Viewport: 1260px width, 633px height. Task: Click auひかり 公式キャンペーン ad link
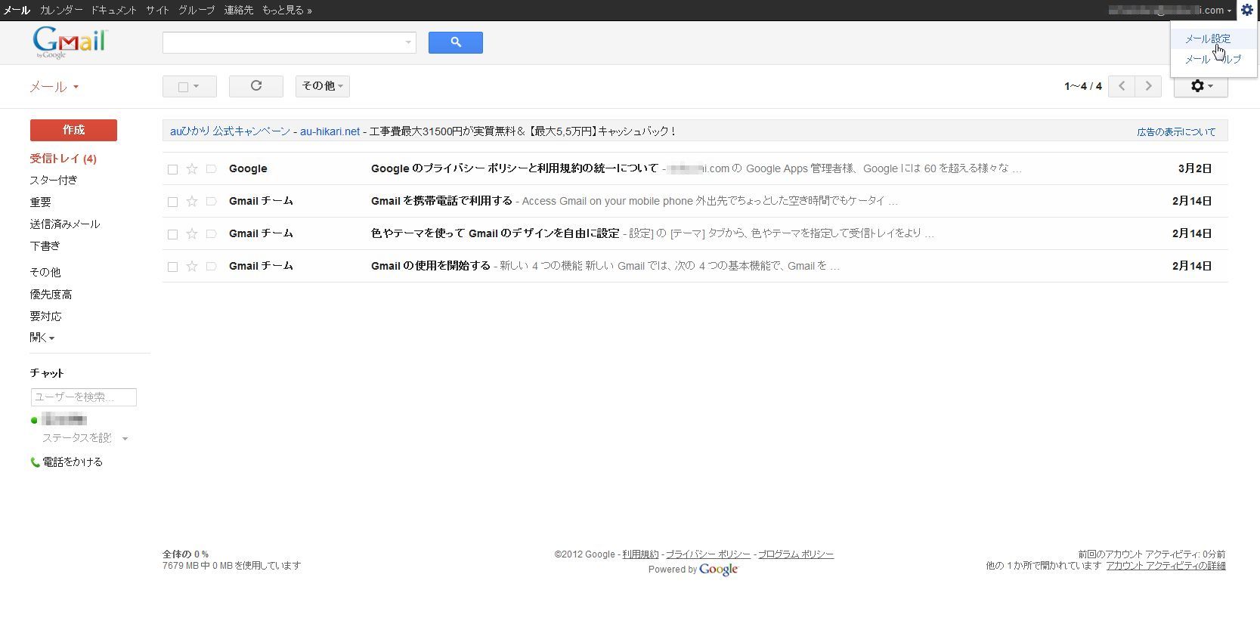230,131
